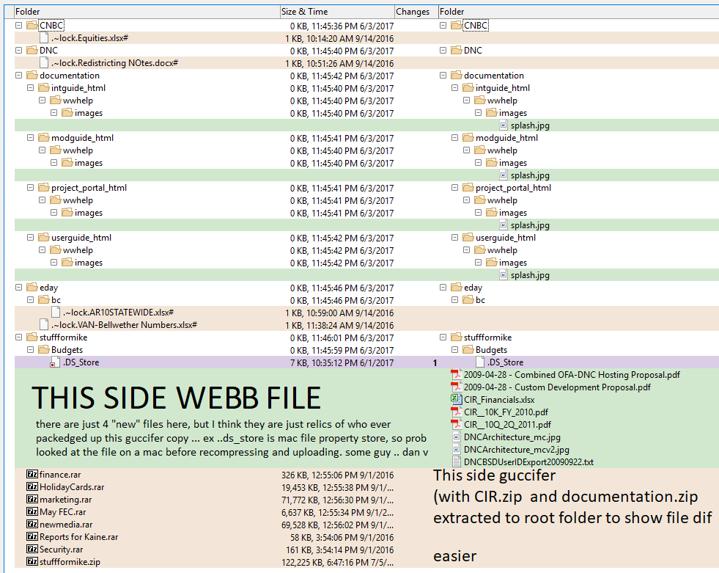The image size is (719, 573).
Task: Click the CNBC folder icon in left pane
Action: coord(32,25)
